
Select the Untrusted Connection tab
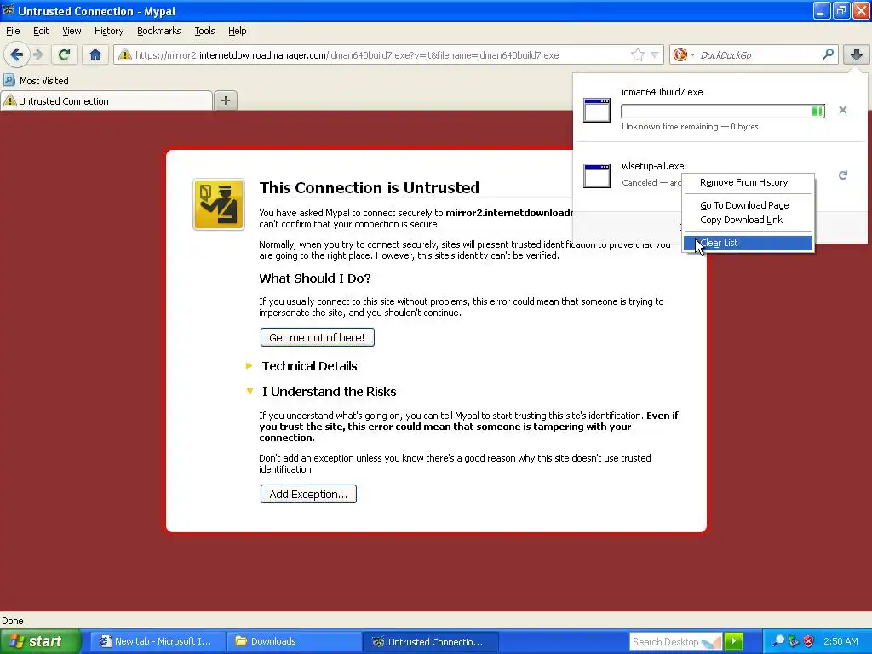point(106,101)
